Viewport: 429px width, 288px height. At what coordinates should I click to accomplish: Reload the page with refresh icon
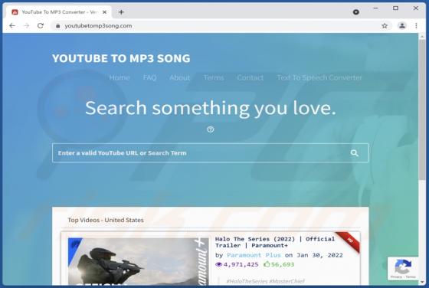click(41, 26)
